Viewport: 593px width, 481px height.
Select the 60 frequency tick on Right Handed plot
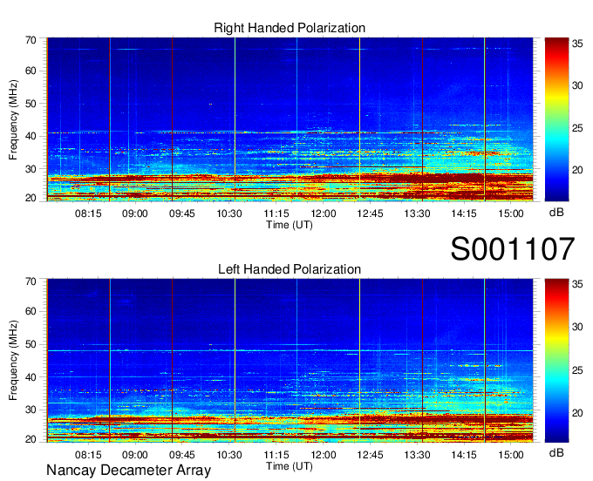coord(31,71)
